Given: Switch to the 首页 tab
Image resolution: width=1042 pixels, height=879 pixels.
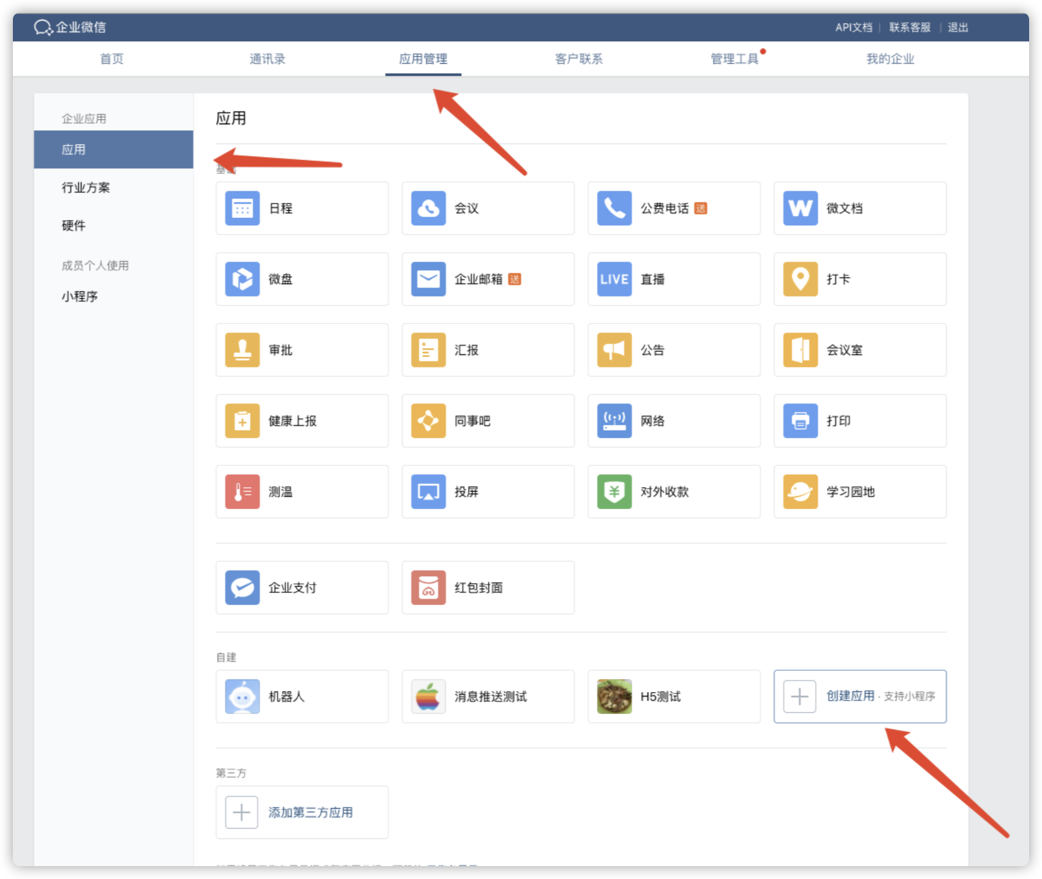Looking at the screenshot, I should (112, 59).
